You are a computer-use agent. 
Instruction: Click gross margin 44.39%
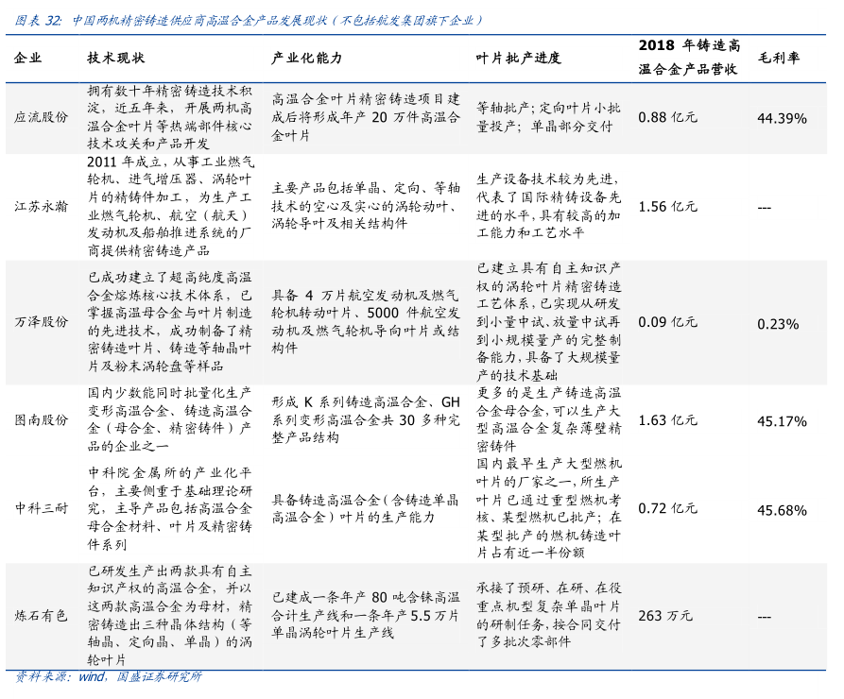point(783,118)
